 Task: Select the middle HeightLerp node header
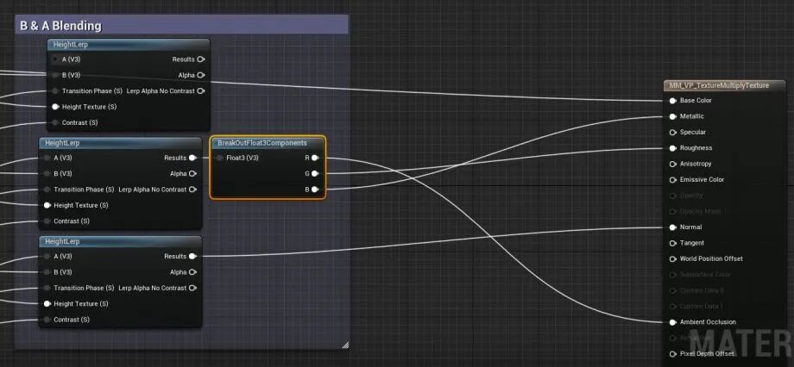click(x=121, y=143)
